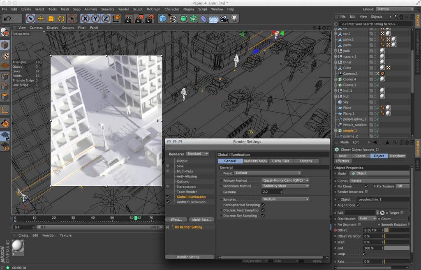Click the Undo arrow in the toolbar
The height and width of the screenshot is (270, 421).
click(7, 18)
